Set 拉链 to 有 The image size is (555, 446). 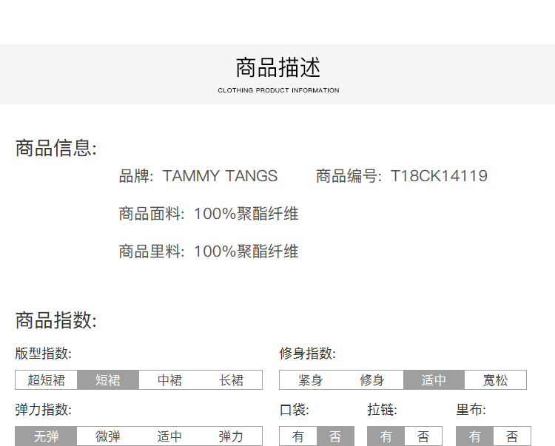tap(386, 436)
